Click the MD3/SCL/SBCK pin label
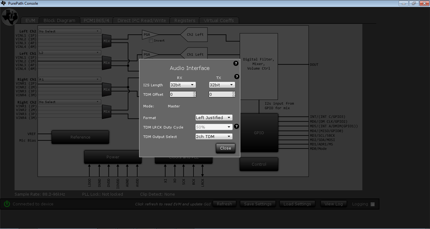The height and width of the screenshot is (229, 430). pos(322,135)
